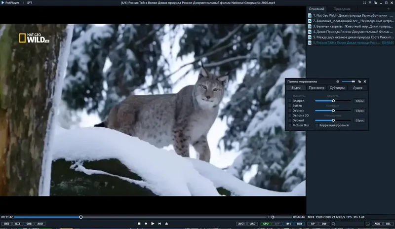Screen dimensions: 395x229
Task: Enable the Denoise 3D filter checkbox
Action: click(290, 115)
